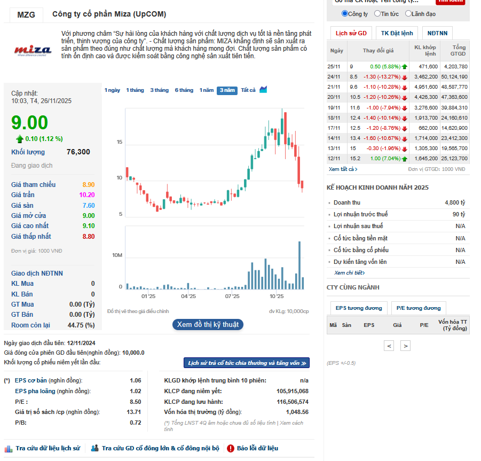Open Tra cứu dữ liệu lịch sử link
The image size is (481, 461).
48,448
